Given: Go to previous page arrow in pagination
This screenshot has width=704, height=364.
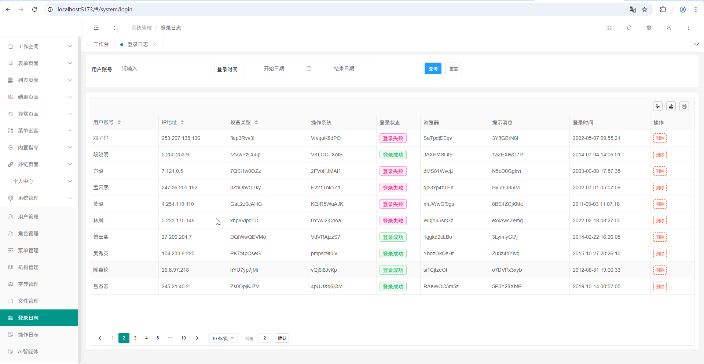Looking at the screenshot, I should point(100,338).
